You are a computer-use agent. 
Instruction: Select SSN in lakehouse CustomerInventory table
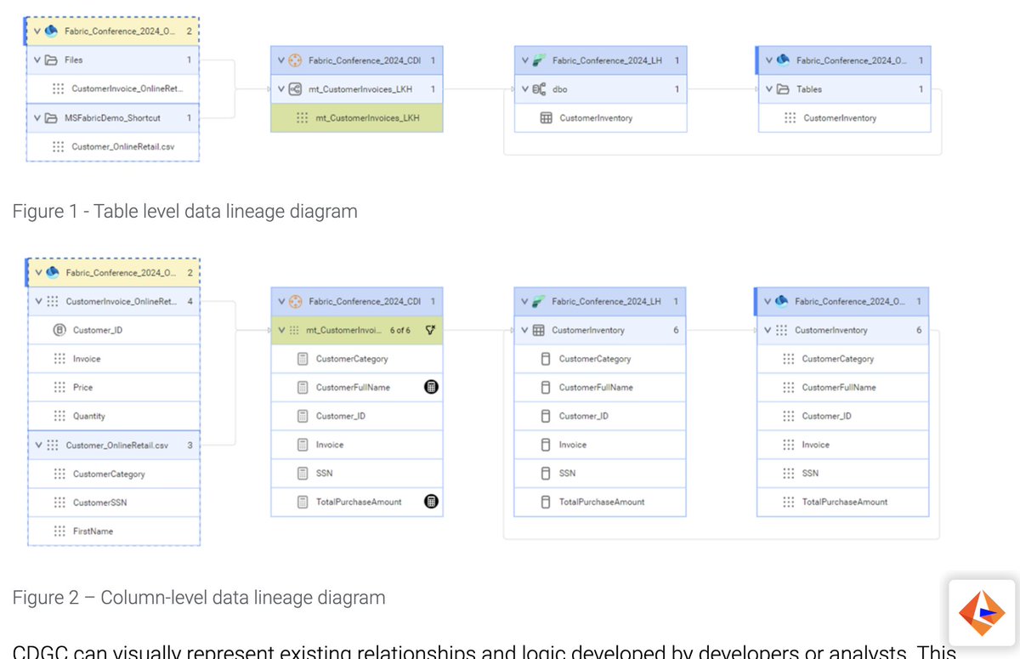pos(600,473)
